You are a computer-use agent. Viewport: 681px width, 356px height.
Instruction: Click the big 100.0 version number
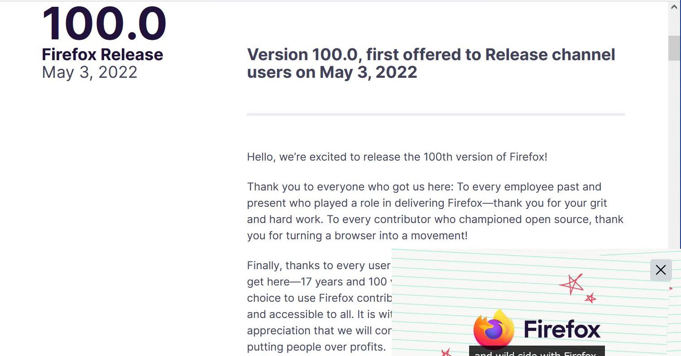[x=104, y=24]
